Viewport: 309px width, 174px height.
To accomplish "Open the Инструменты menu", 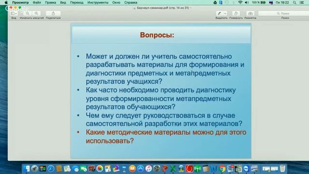I will tap(98, 2).
